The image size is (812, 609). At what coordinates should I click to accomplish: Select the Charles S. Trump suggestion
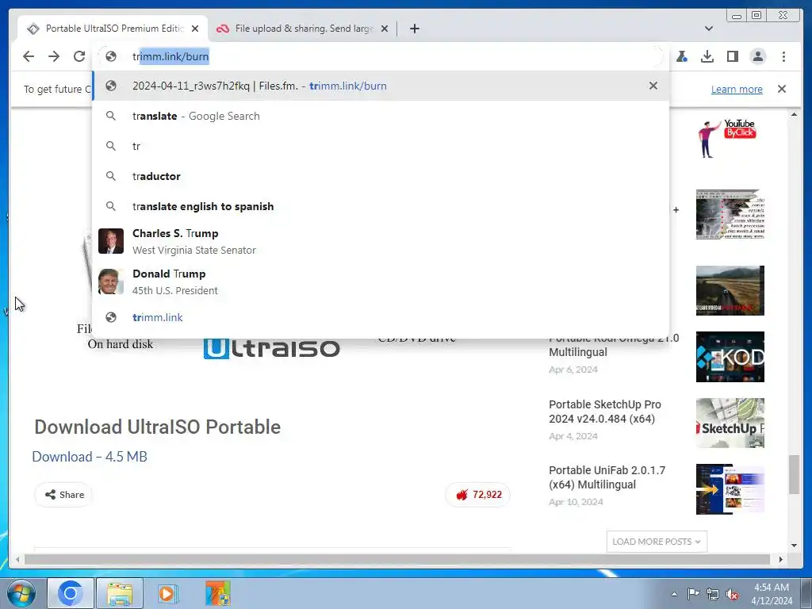pyautogui.click(x=381, y=241)
